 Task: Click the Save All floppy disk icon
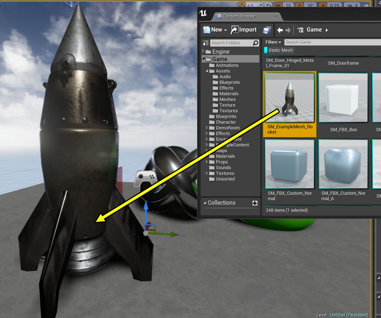pyautogui.click(x=267, y=30)
